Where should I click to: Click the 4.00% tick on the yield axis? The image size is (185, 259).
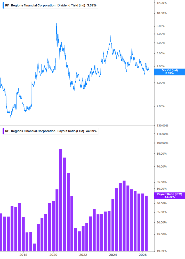click(x=161, y=66)
